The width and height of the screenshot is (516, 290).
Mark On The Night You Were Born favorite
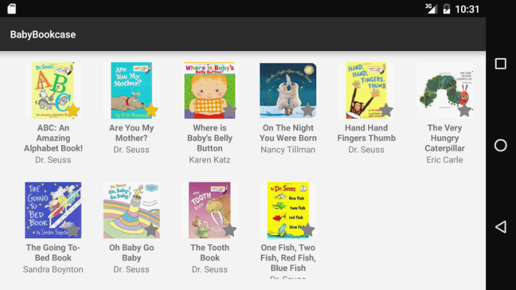coord(308,111)
